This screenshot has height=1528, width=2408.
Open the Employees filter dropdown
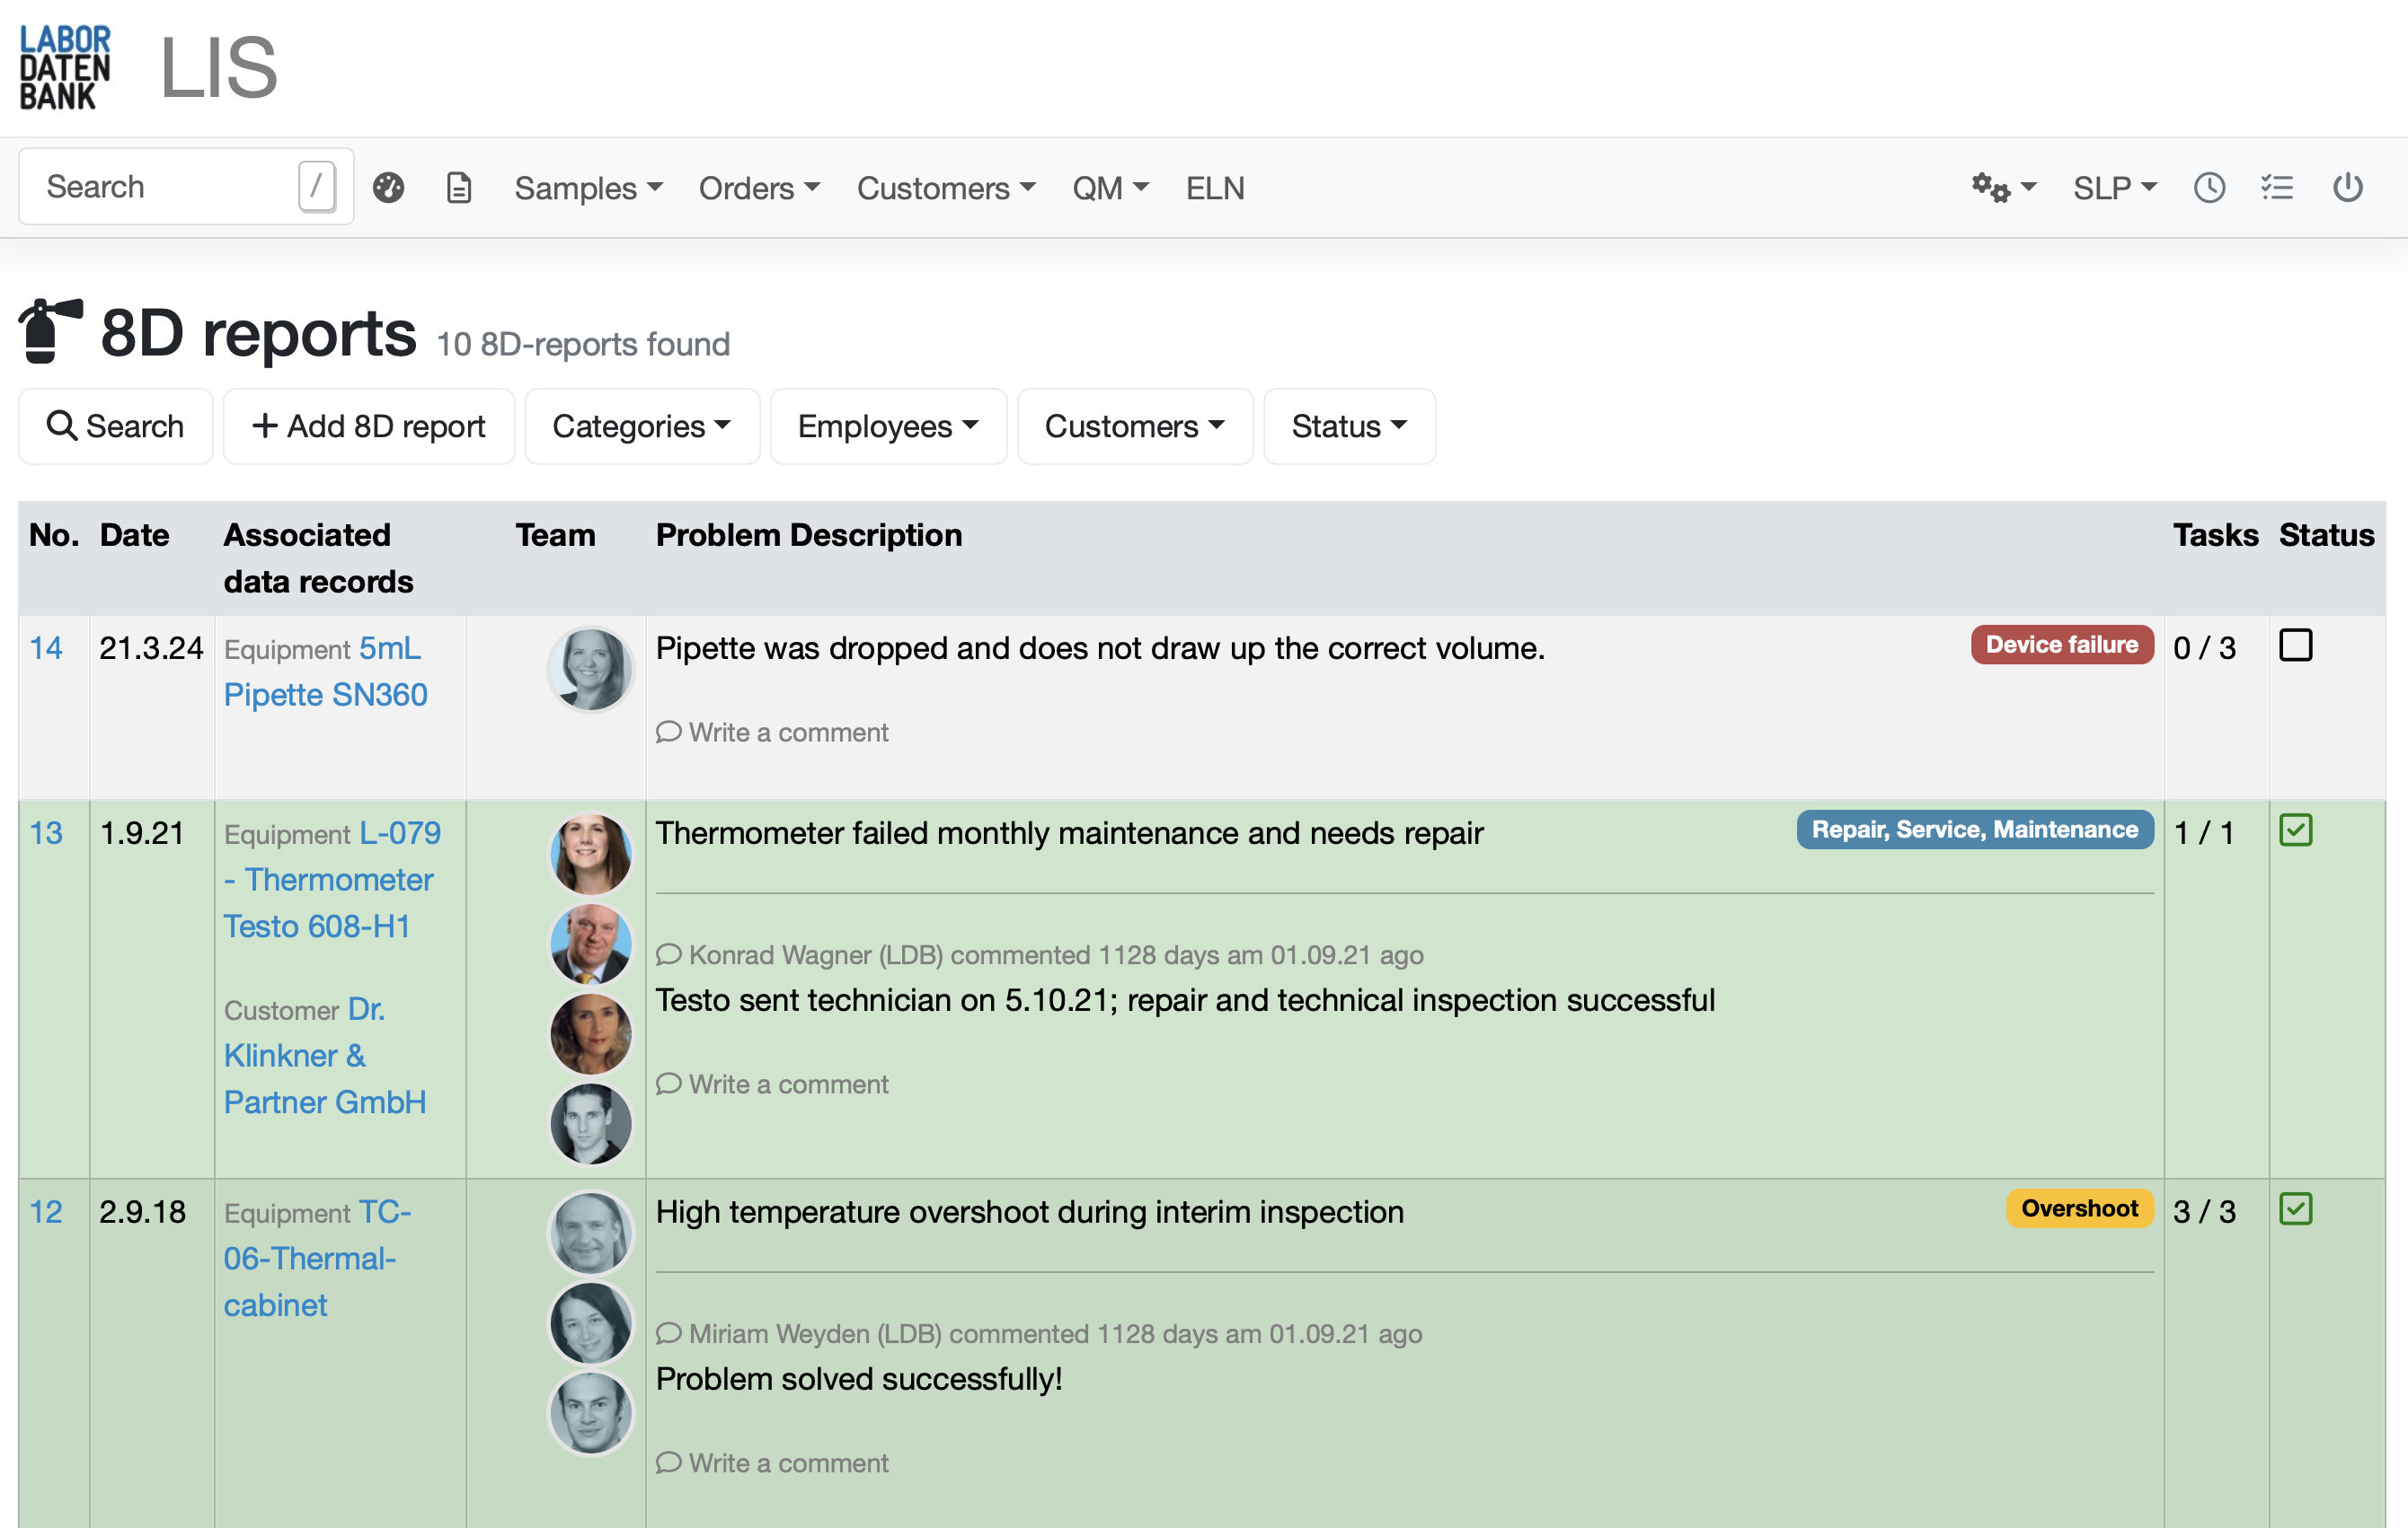(x=887, y=426)
